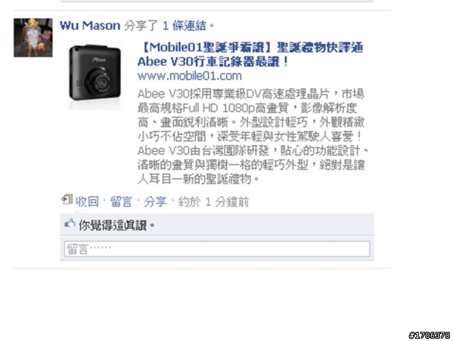The image size is (455, 341).
Task: Click the '分享了' text after Wu Mason
Action: tap(141, 26)
